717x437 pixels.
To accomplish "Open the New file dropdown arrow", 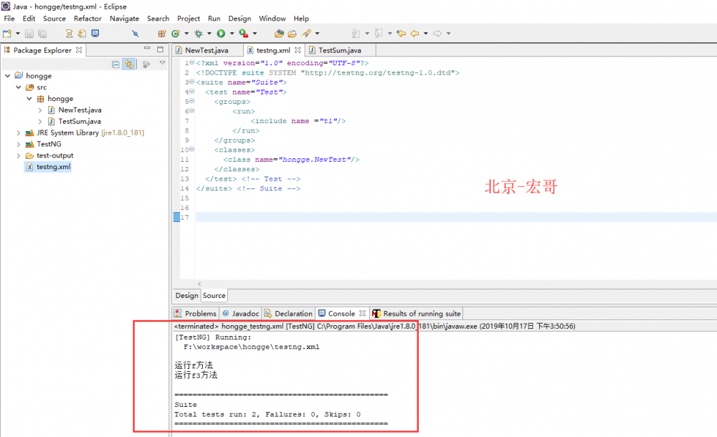I will click(18, 34).
